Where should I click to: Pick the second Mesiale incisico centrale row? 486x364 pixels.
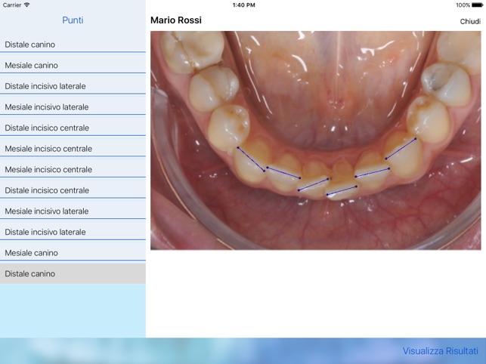[x=73, y=169]
